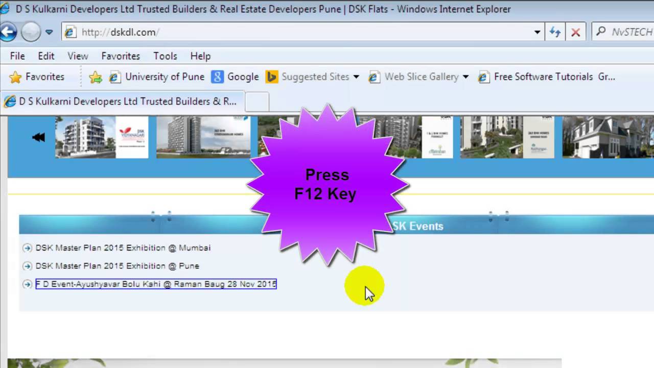654x368 pixels.
Task: Open the DSK Vidyanagari building thumbnail
Action: click(x=102, y=137)
